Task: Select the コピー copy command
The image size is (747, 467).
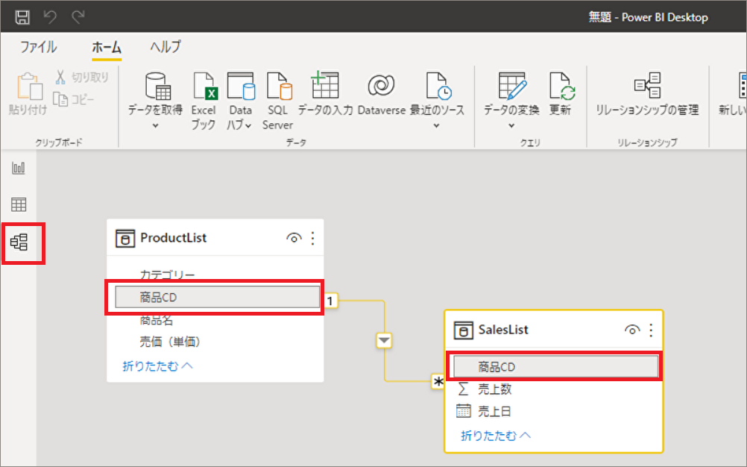Action: (x=74, y=99)
